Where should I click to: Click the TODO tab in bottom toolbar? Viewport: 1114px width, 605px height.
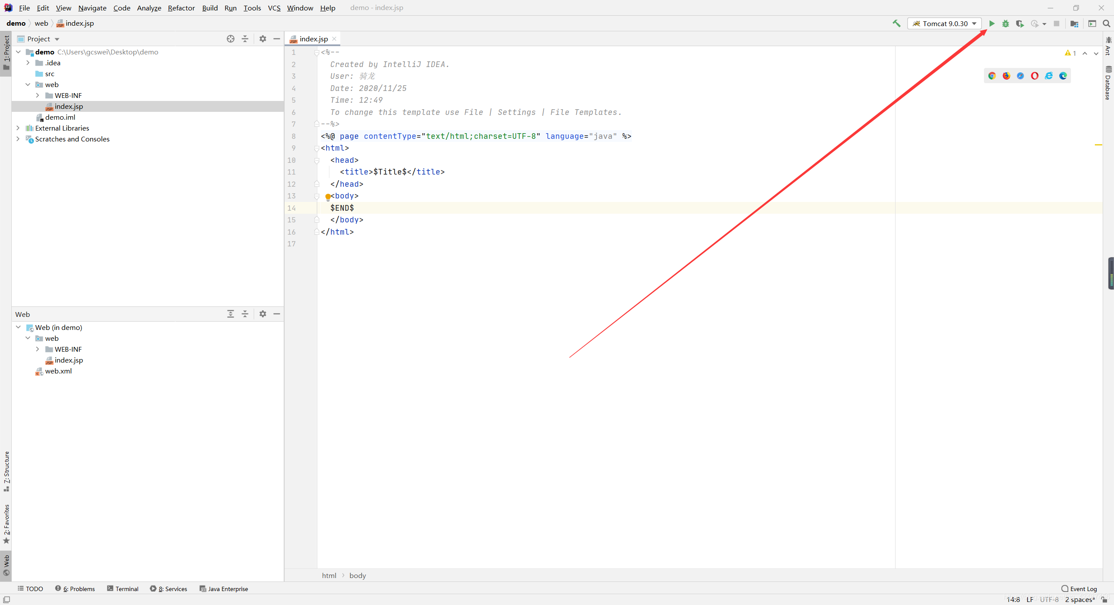pyautogui.click(x=30, y=588)
